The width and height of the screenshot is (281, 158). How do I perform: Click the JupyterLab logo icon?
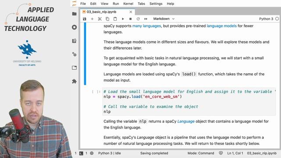pos(74,4)
